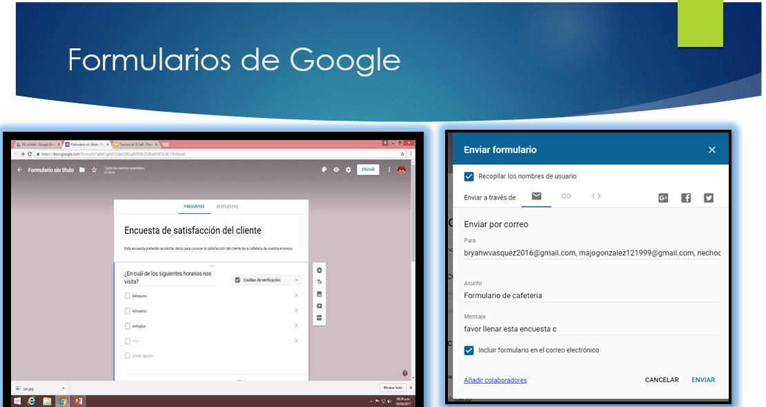Image resolution: width=766 pixels, height=407 pixels.
Task: Click the eye preview icon in Forms header
Action: (336, 170)
